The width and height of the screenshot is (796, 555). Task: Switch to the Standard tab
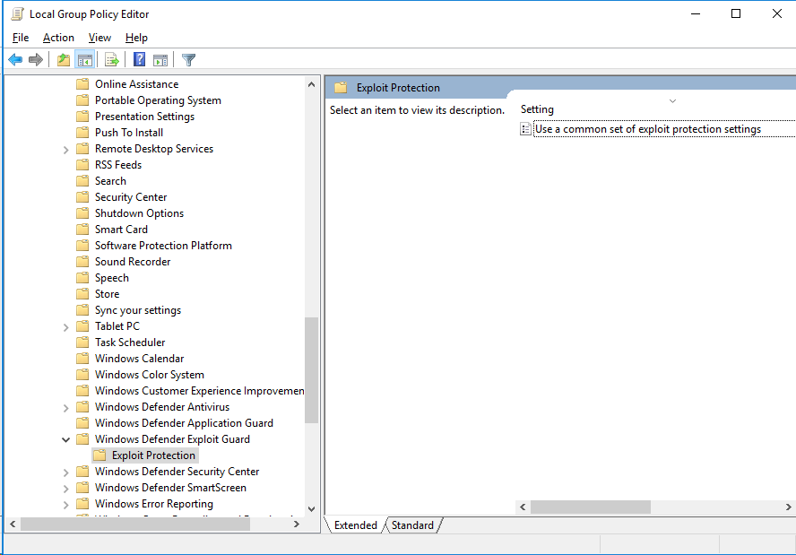[x=412, y=525]
